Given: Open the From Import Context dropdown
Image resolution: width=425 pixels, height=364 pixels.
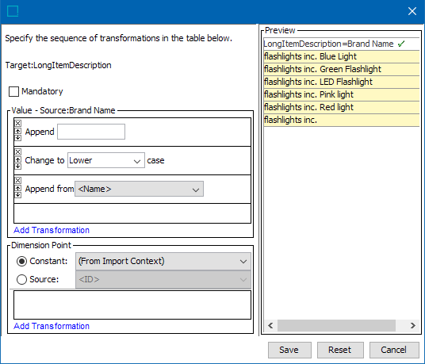Looking at the screenshot, I should click(163, 261).
